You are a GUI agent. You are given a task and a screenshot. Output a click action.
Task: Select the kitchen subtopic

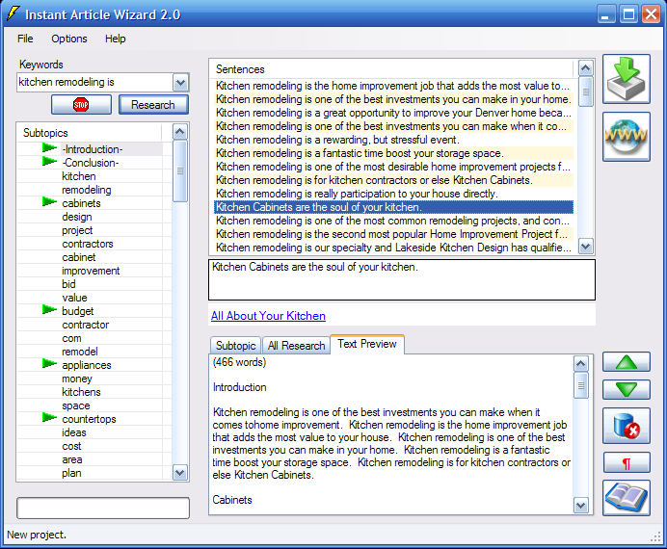click(x=79, y=176)
